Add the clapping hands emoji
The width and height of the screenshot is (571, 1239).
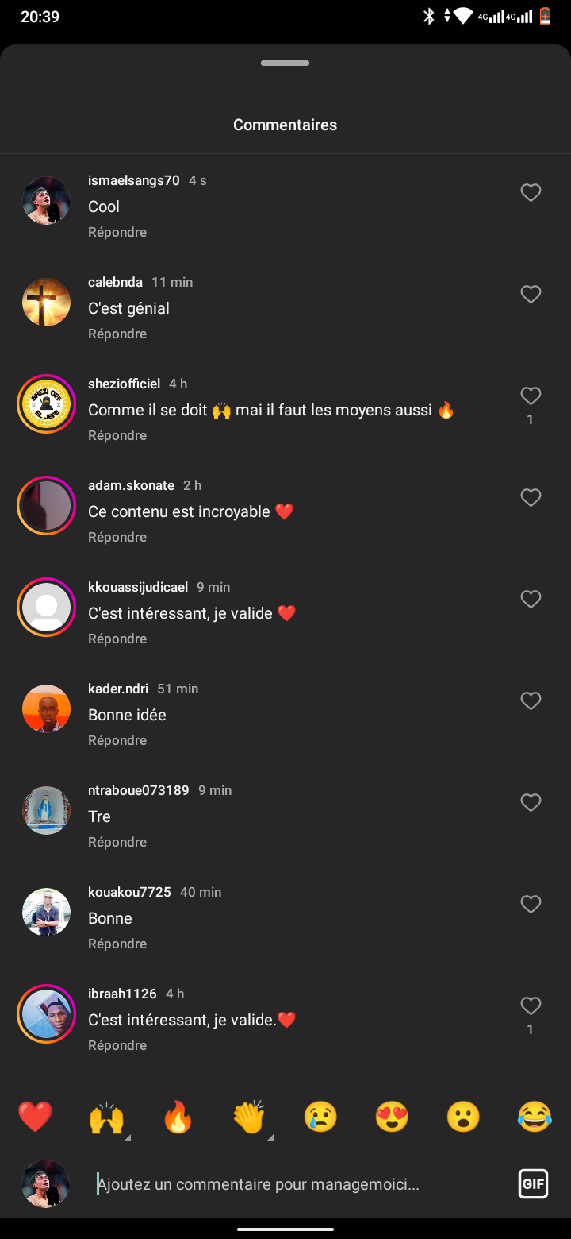[x=249, y=1117]
